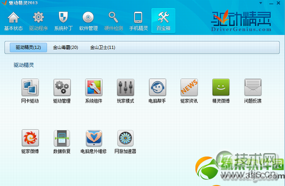Open the 驱家资讯 NEWS icon
This screenshot has width=285, height=186.
(189, 87)
